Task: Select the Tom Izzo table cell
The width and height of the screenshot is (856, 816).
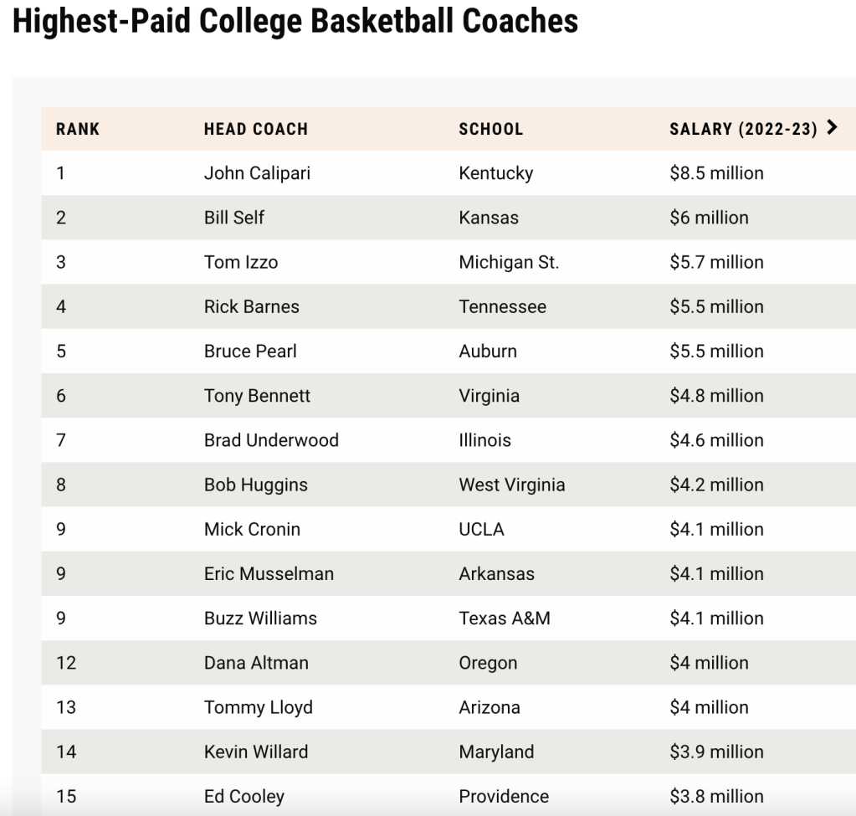Action: pyautogui.click(x=241, y=262)
